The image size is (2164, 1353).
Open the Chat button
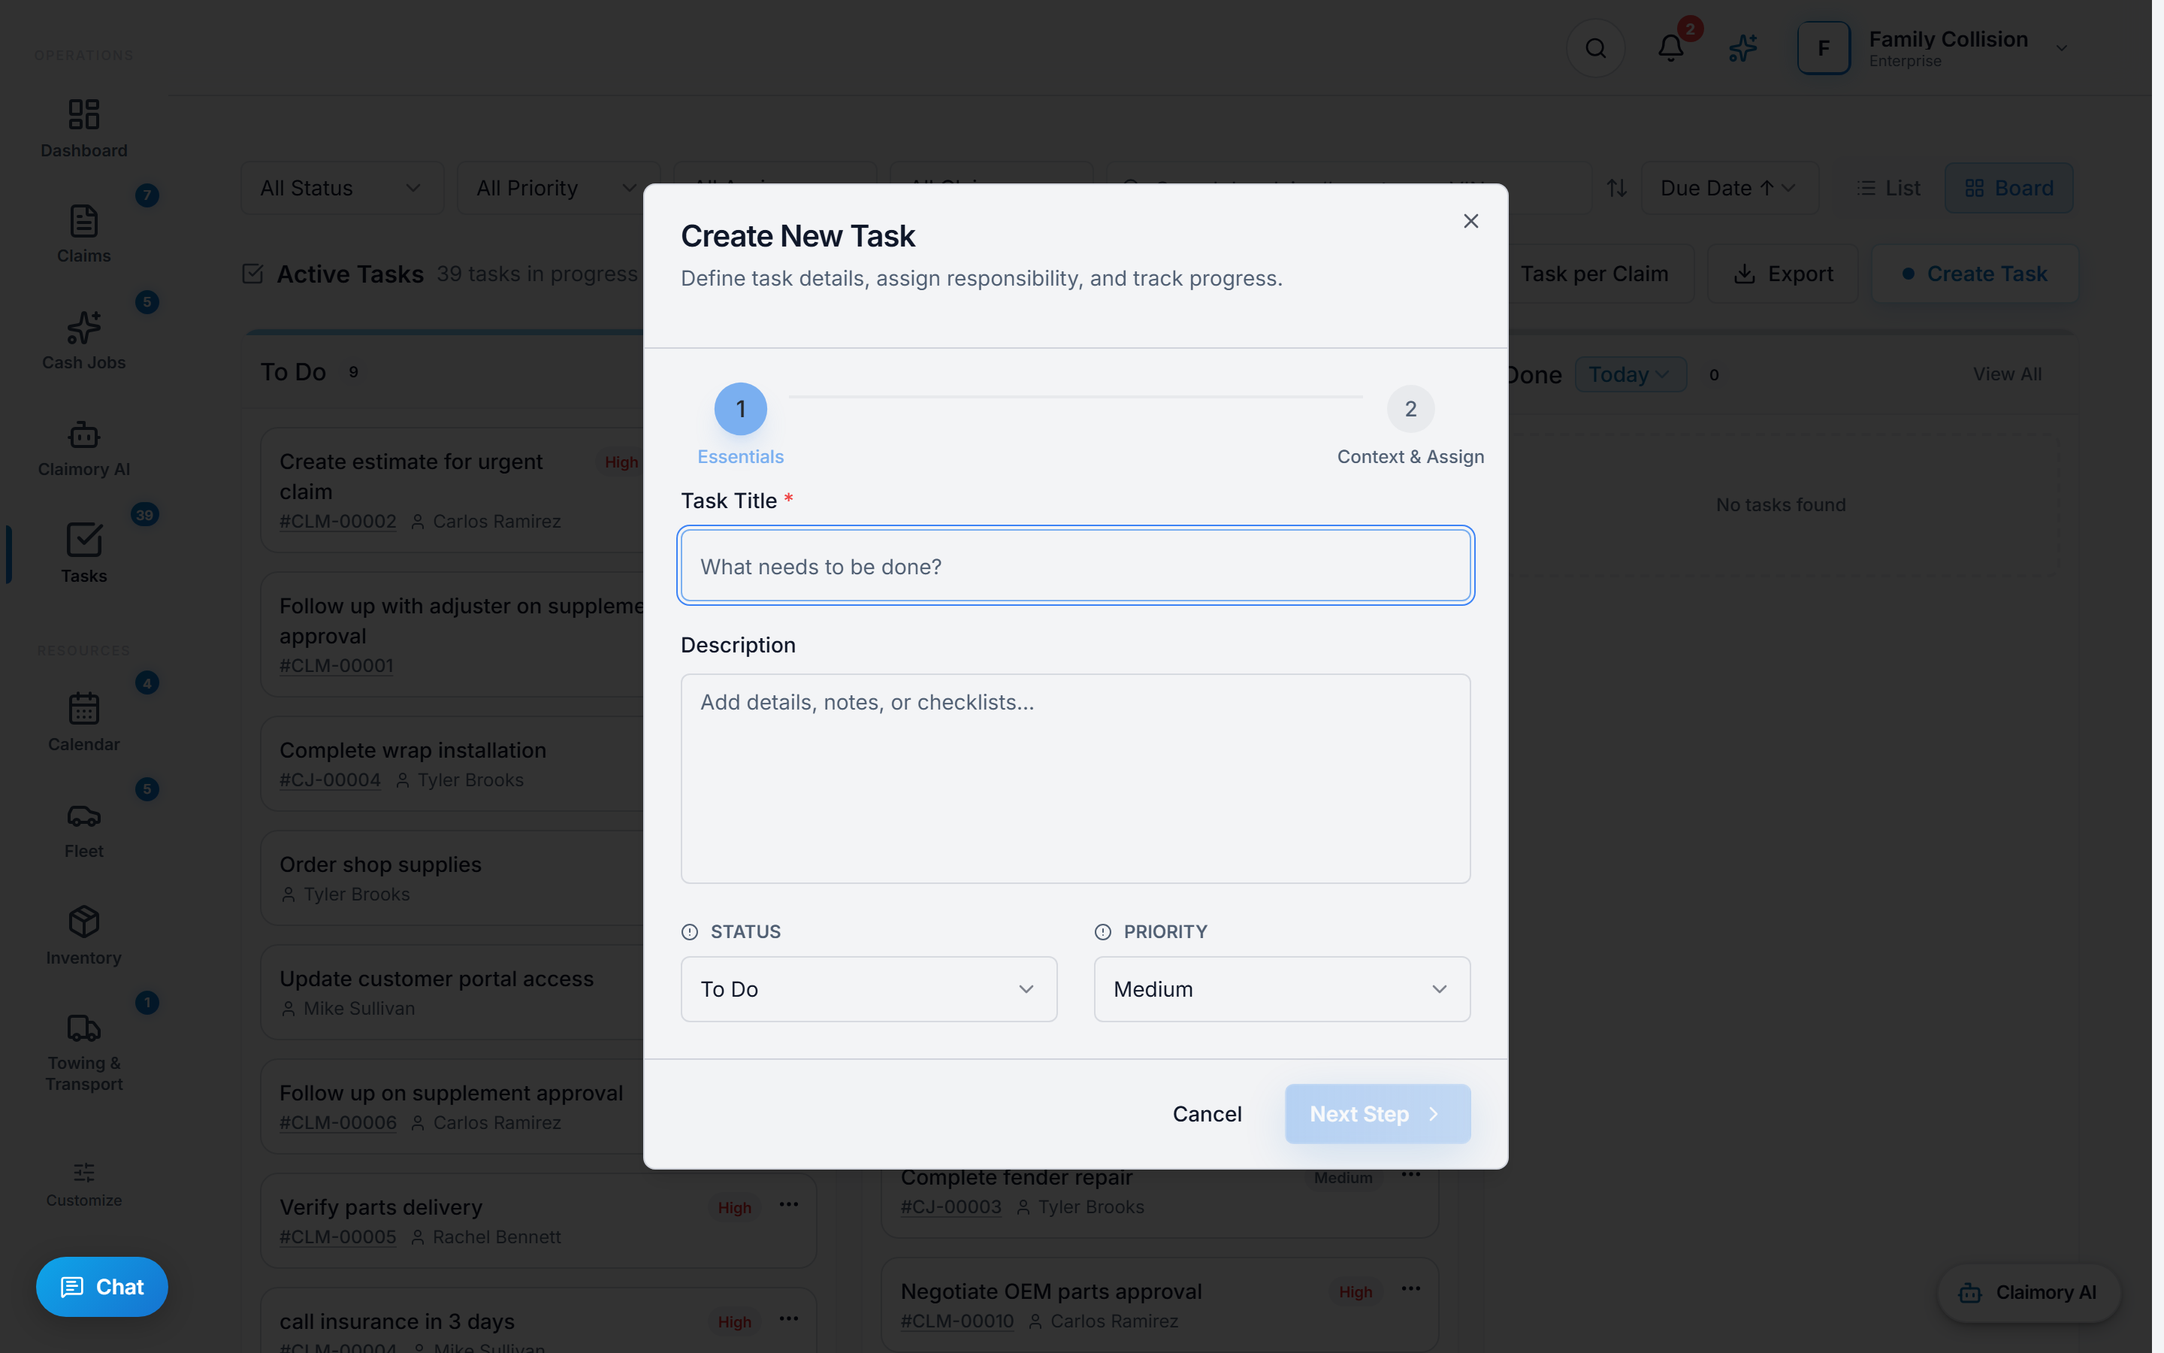[x=101, y=1286]
